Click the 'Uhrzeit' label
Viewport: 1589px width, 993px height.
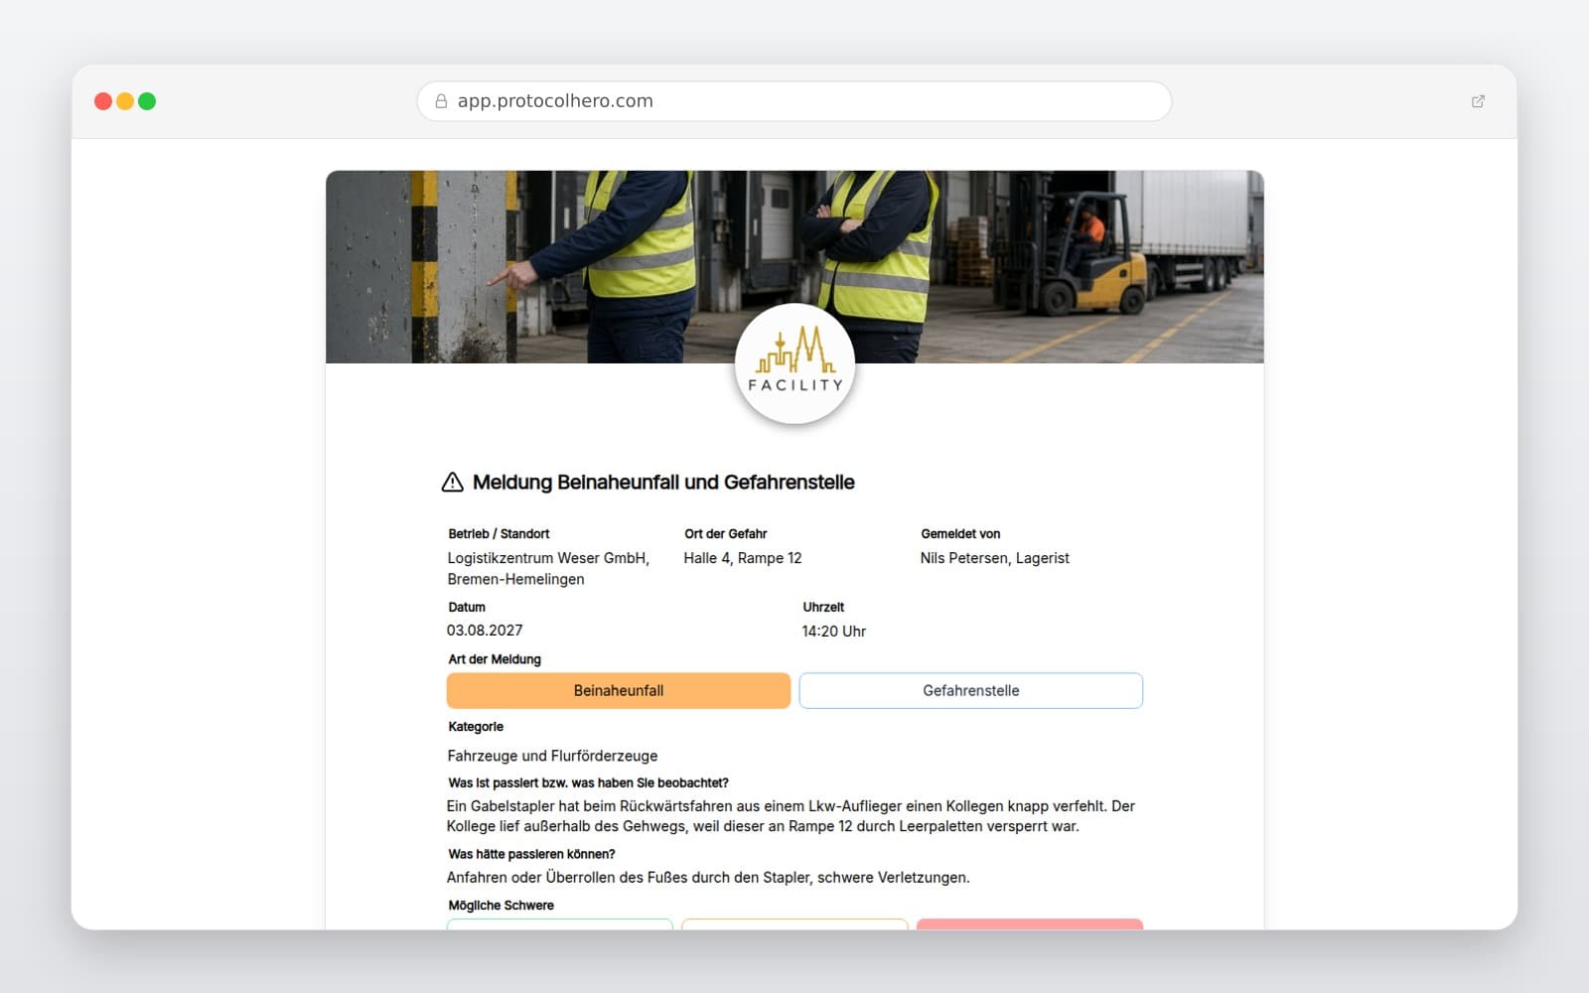pos(823,608)
